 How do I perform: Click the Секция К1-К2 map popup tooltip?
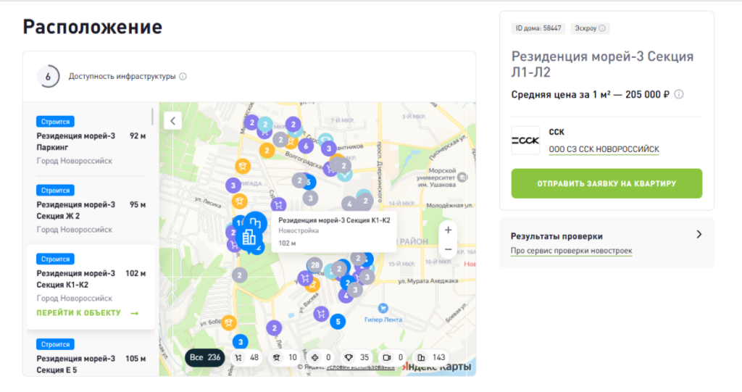pyautogui.click(x=333, y=232)
